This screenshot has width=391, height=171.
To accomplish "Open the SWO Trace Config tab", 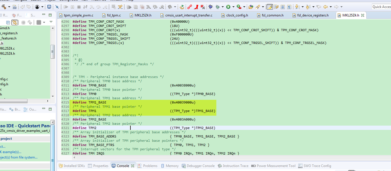I will [x=314, y=166].
